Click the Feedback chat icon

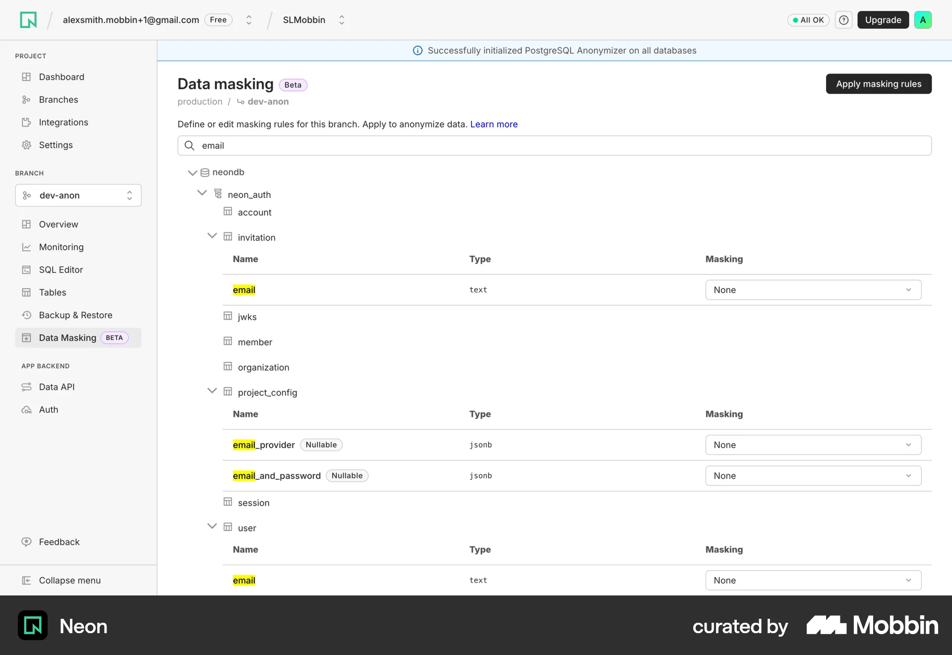[26, 542]
